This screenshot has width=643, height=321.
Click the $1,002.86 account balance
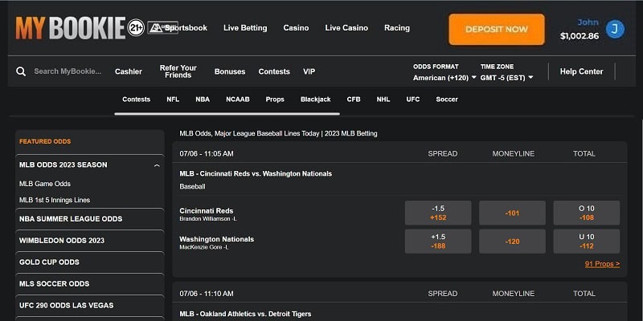click(x=580, y=36)
